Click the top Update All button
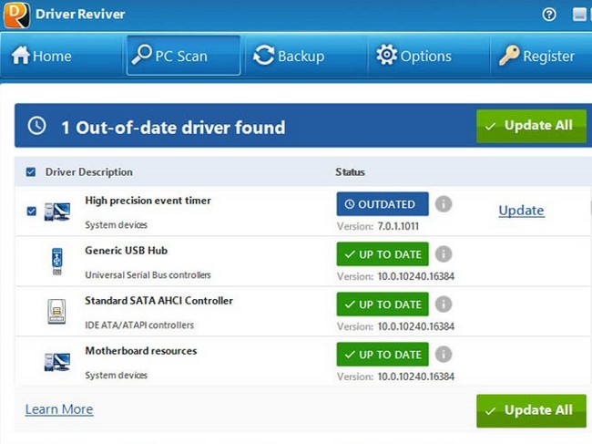This screenshot has height=444, width=592. coord(531,126)
